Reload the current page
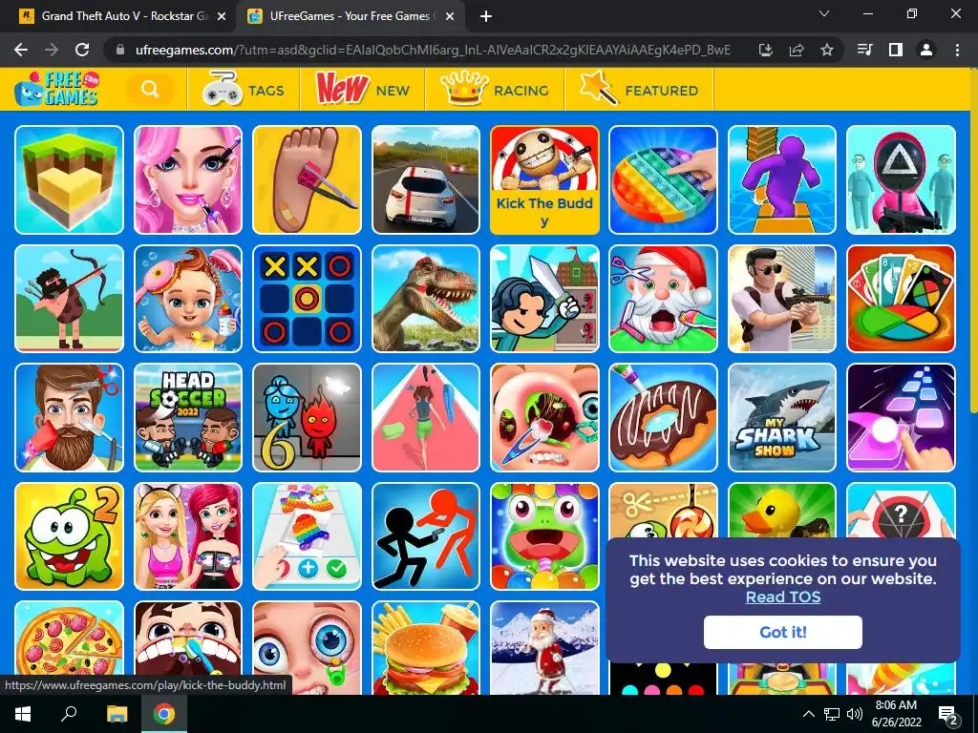The height and width of the screenshot is (733, 978). point(82,50)
